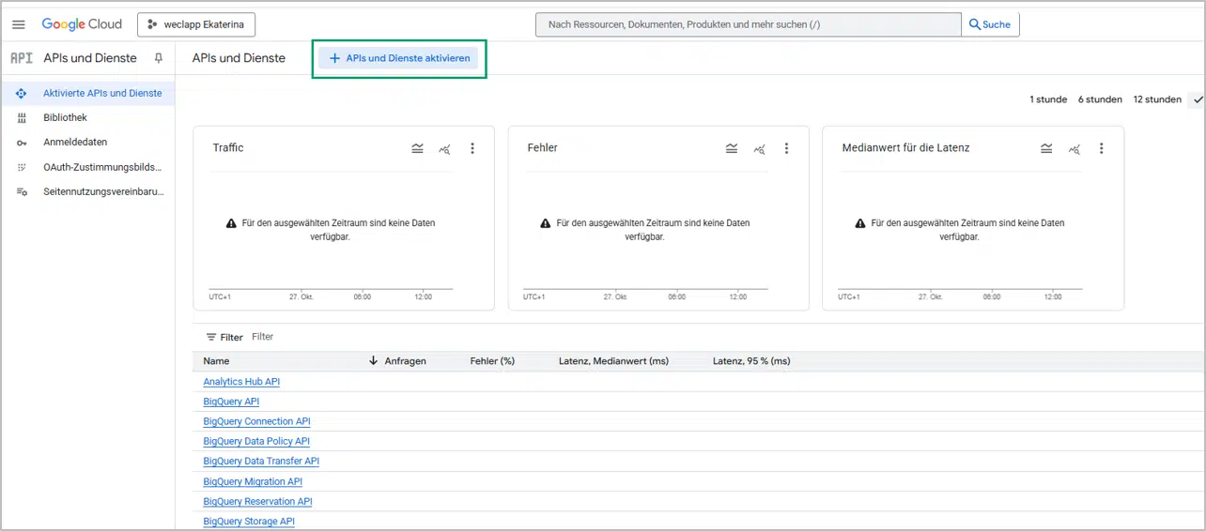
Task: Open three-dot menu on Fehler chart
Action: (x=787, y=148)
